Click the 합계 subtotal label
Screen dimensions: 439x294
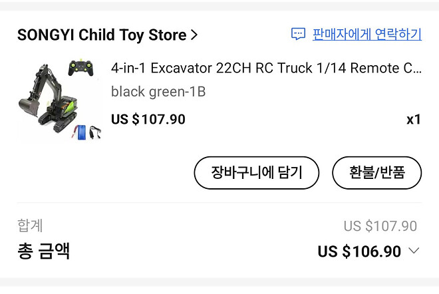tap(30, 226)
